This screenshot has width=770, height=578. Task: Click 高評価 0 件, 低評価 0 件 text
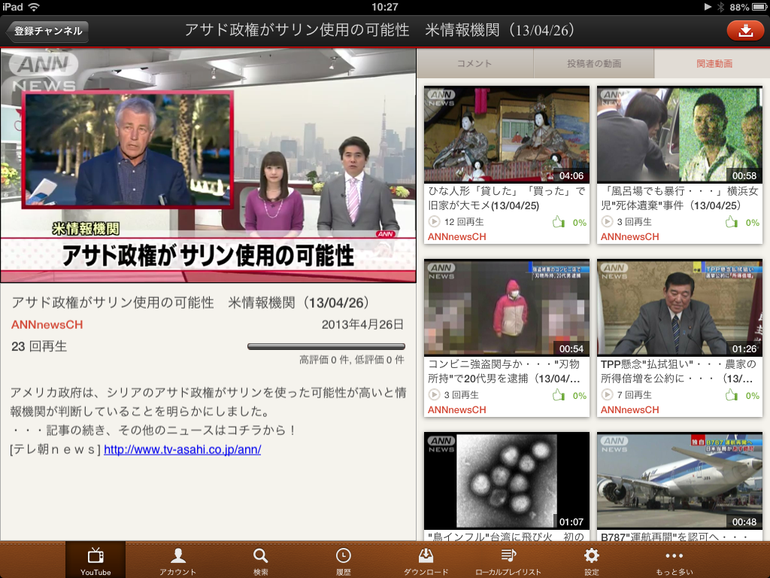352,360
